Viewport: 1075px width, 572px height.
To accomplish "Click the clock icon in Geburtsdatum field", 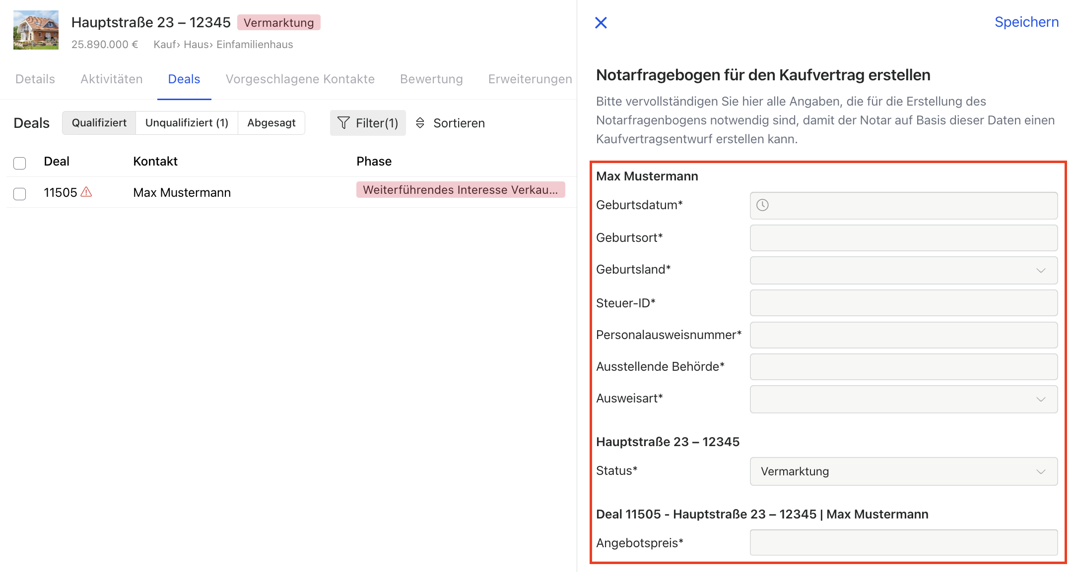I will point(762,205).
